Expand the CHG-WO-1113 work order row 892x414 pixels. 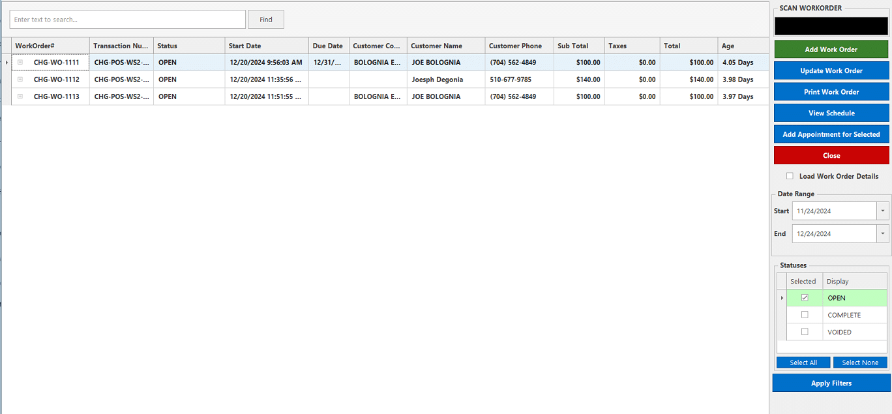(20, 96)
